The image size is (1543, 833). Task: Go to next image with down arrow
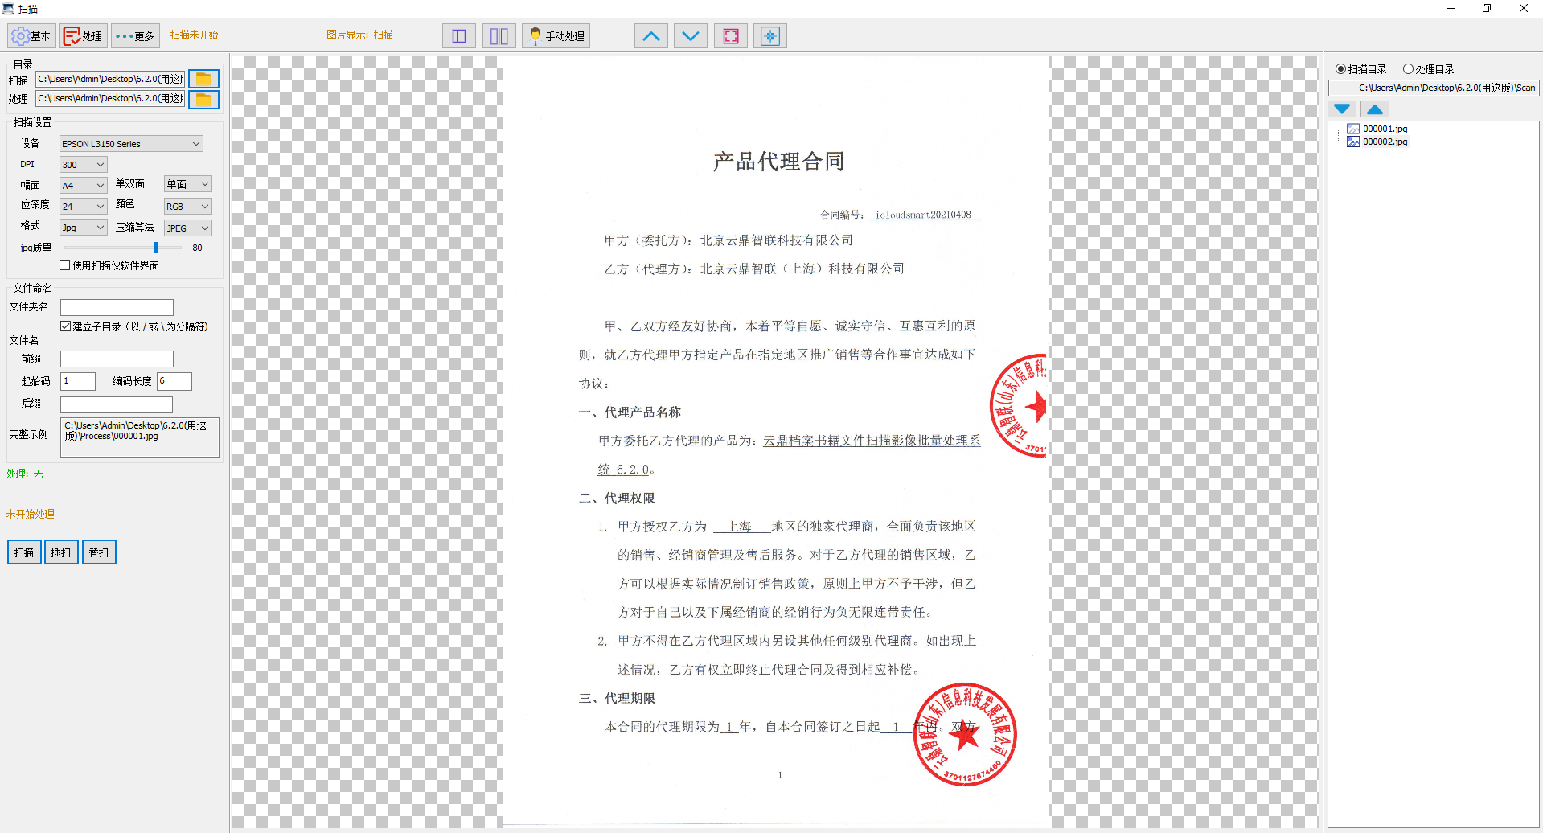pyautogui.click(x=690, y=36)
